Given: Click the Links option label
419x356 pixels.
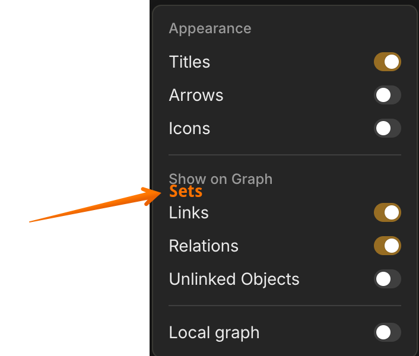Looking at the screenshot, I should (189, 213).
